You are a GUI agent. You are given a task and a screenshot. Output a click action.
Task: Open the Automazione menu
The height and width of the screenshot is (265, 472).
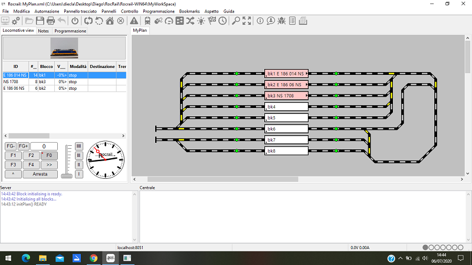pos(47,11)
